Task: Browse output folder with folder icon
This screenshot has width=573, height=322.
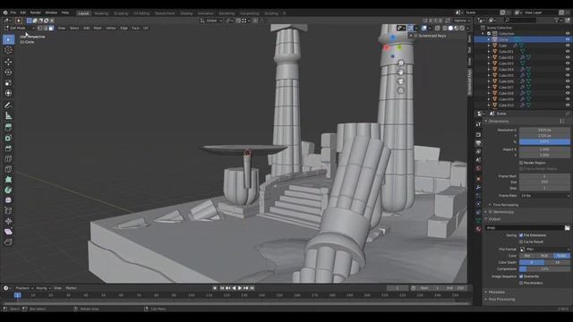Action: [567, 227]
